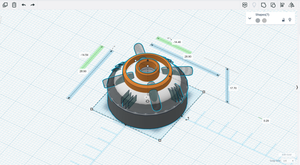This screenshot has height=165, width=300.
Task: Hide selected shapes via panel lightbulb
Action: pyautogui.click(x=290, y=20)
